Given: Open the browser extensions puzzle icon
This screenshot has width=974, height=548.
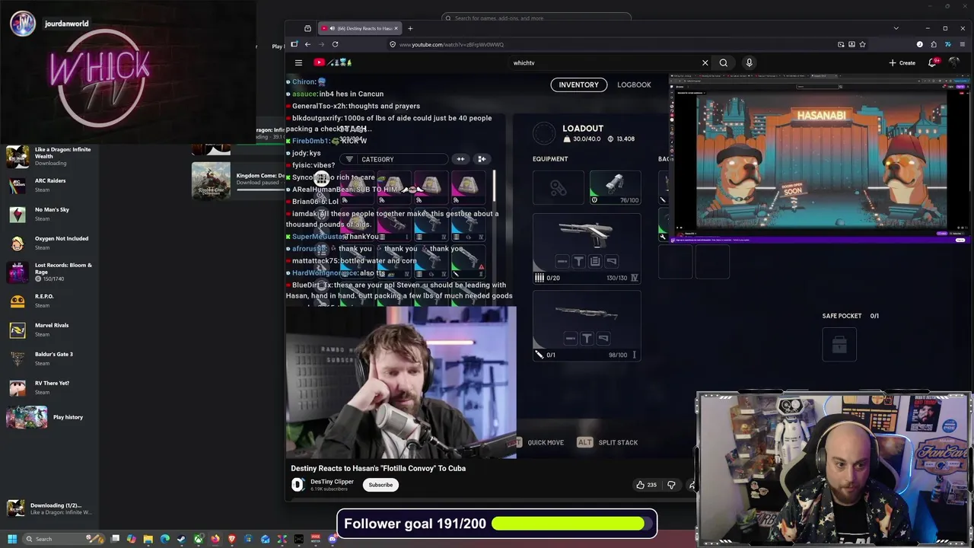Looking at the screenshot, I should [934, 44].
